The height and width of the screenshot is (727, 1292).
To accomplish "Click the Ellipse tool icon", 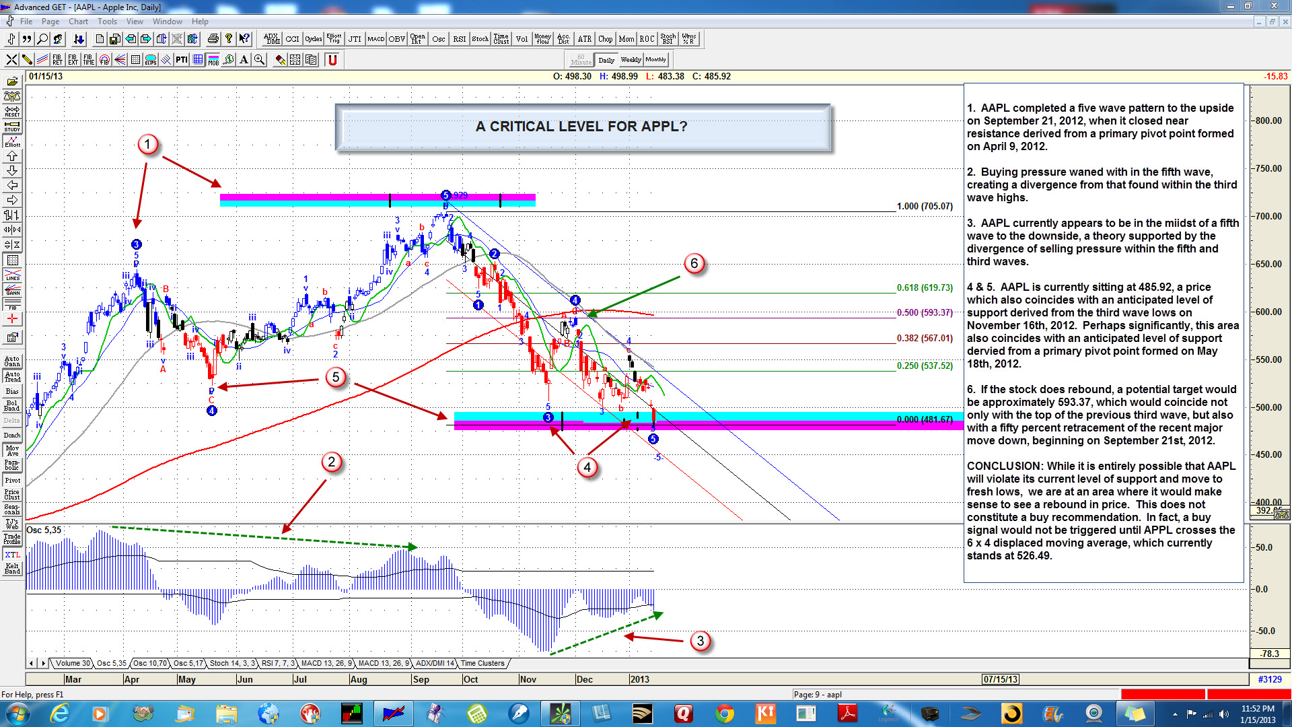I will 151,60.
